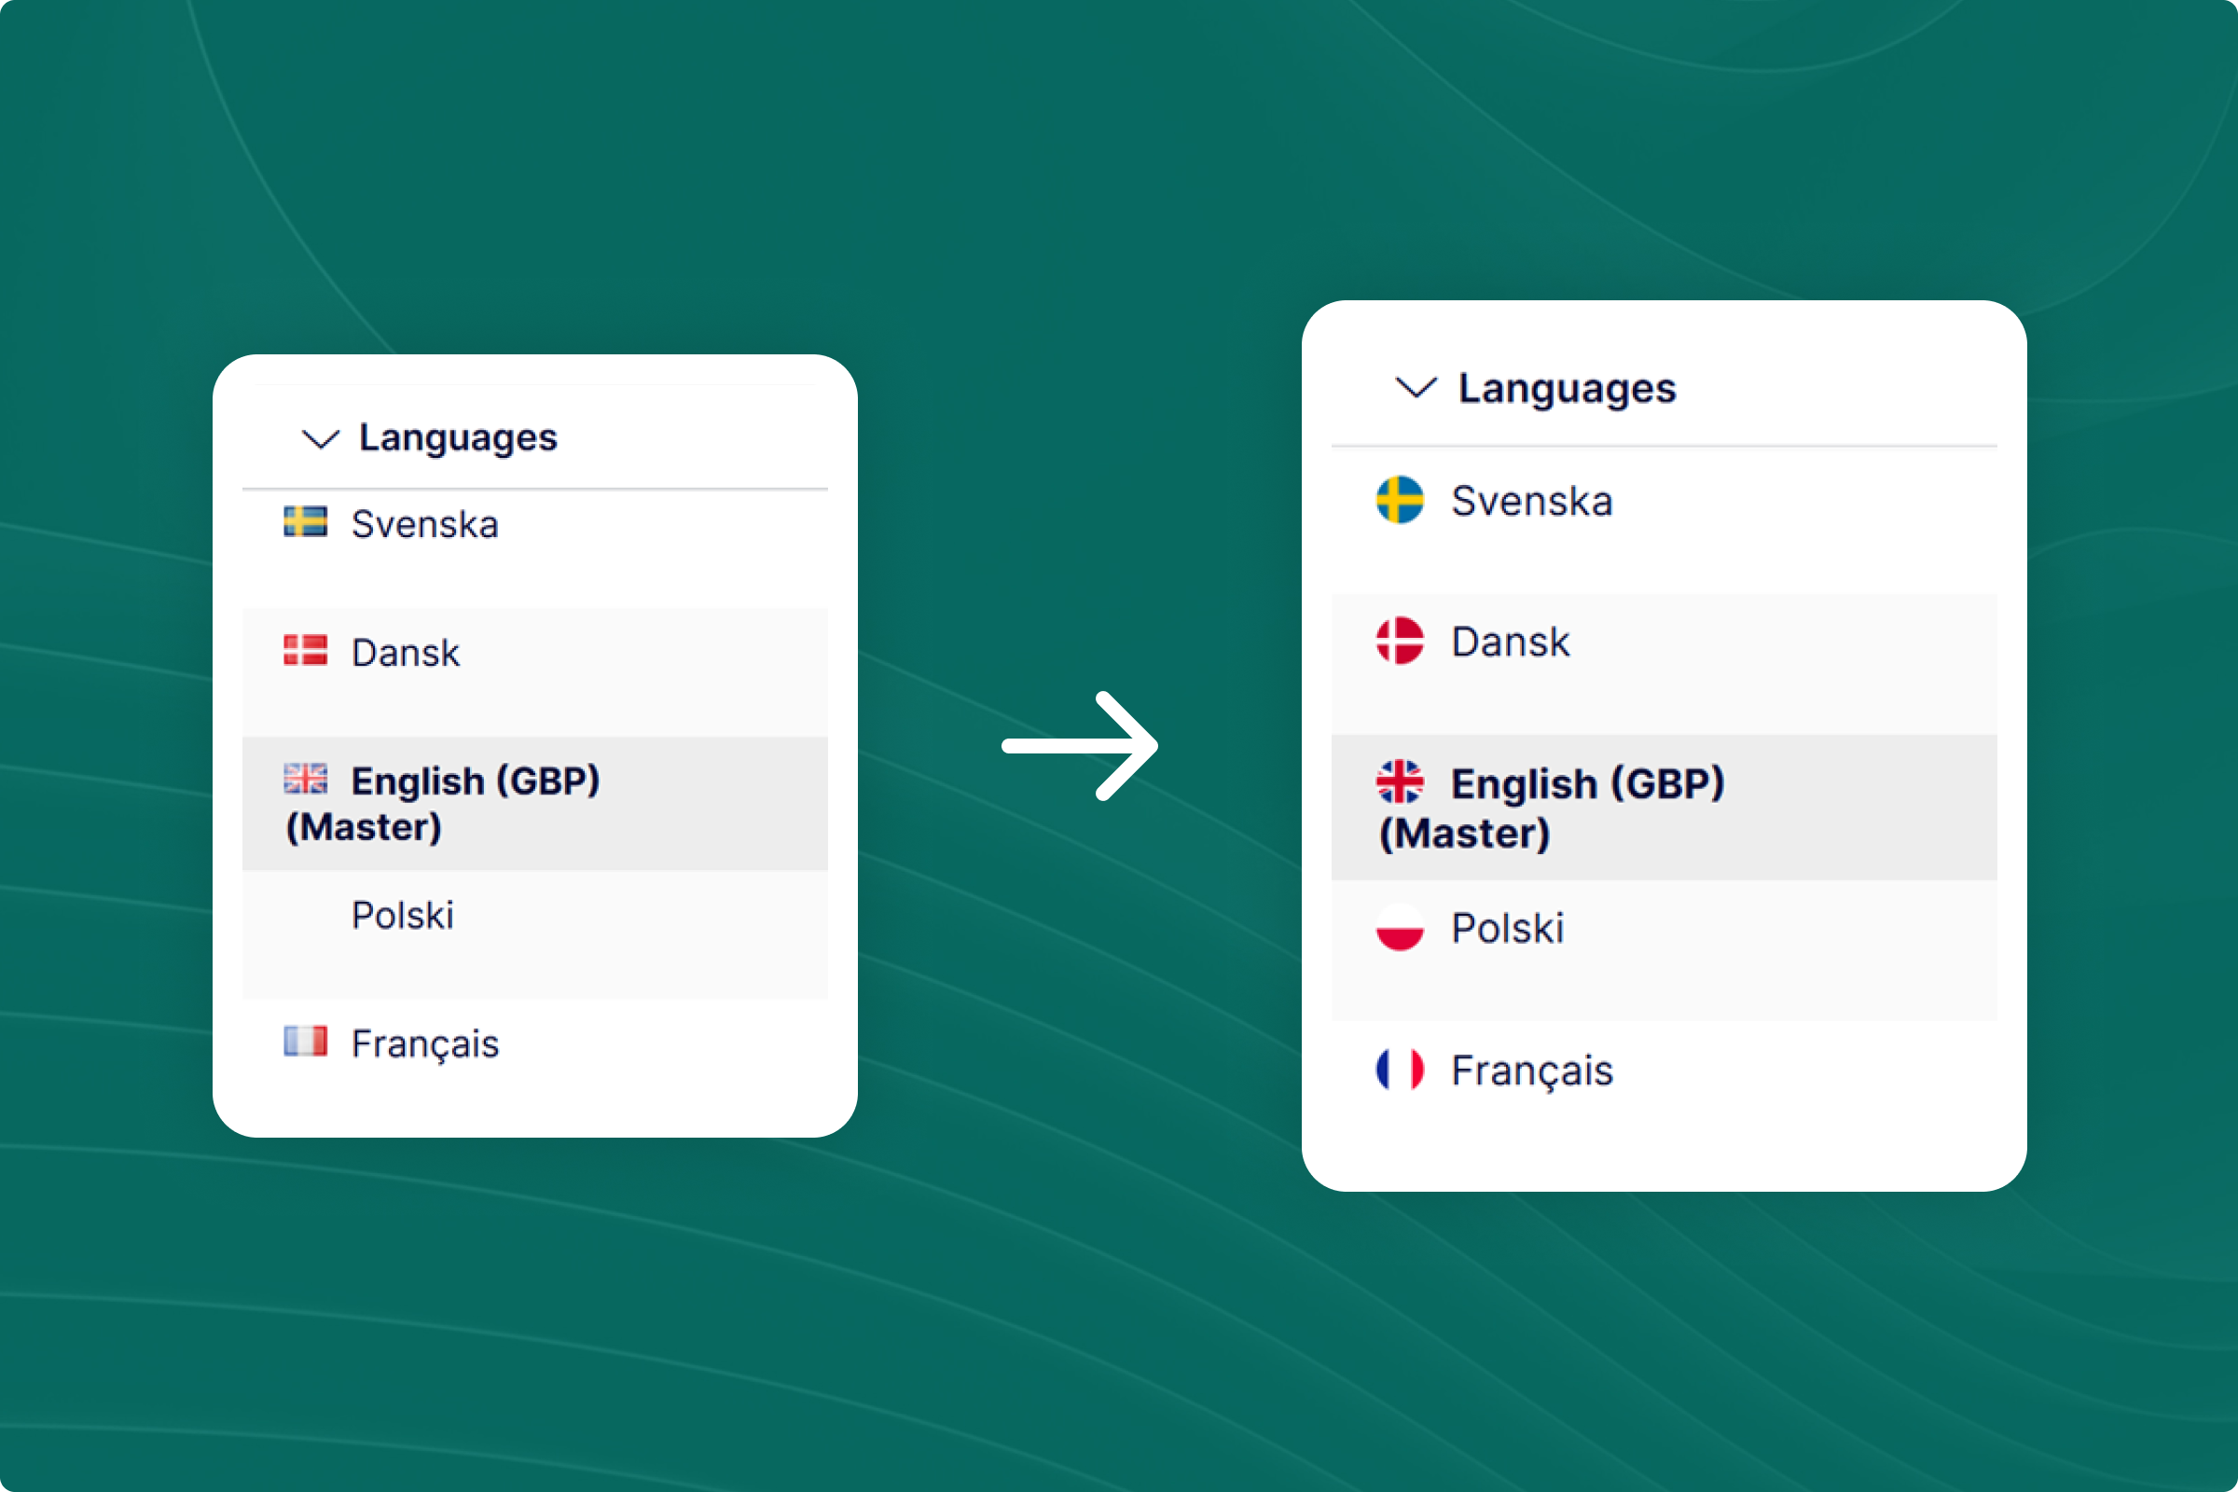Click the round French flag icon
2238x1492 pixels.
[1400, 1069]
